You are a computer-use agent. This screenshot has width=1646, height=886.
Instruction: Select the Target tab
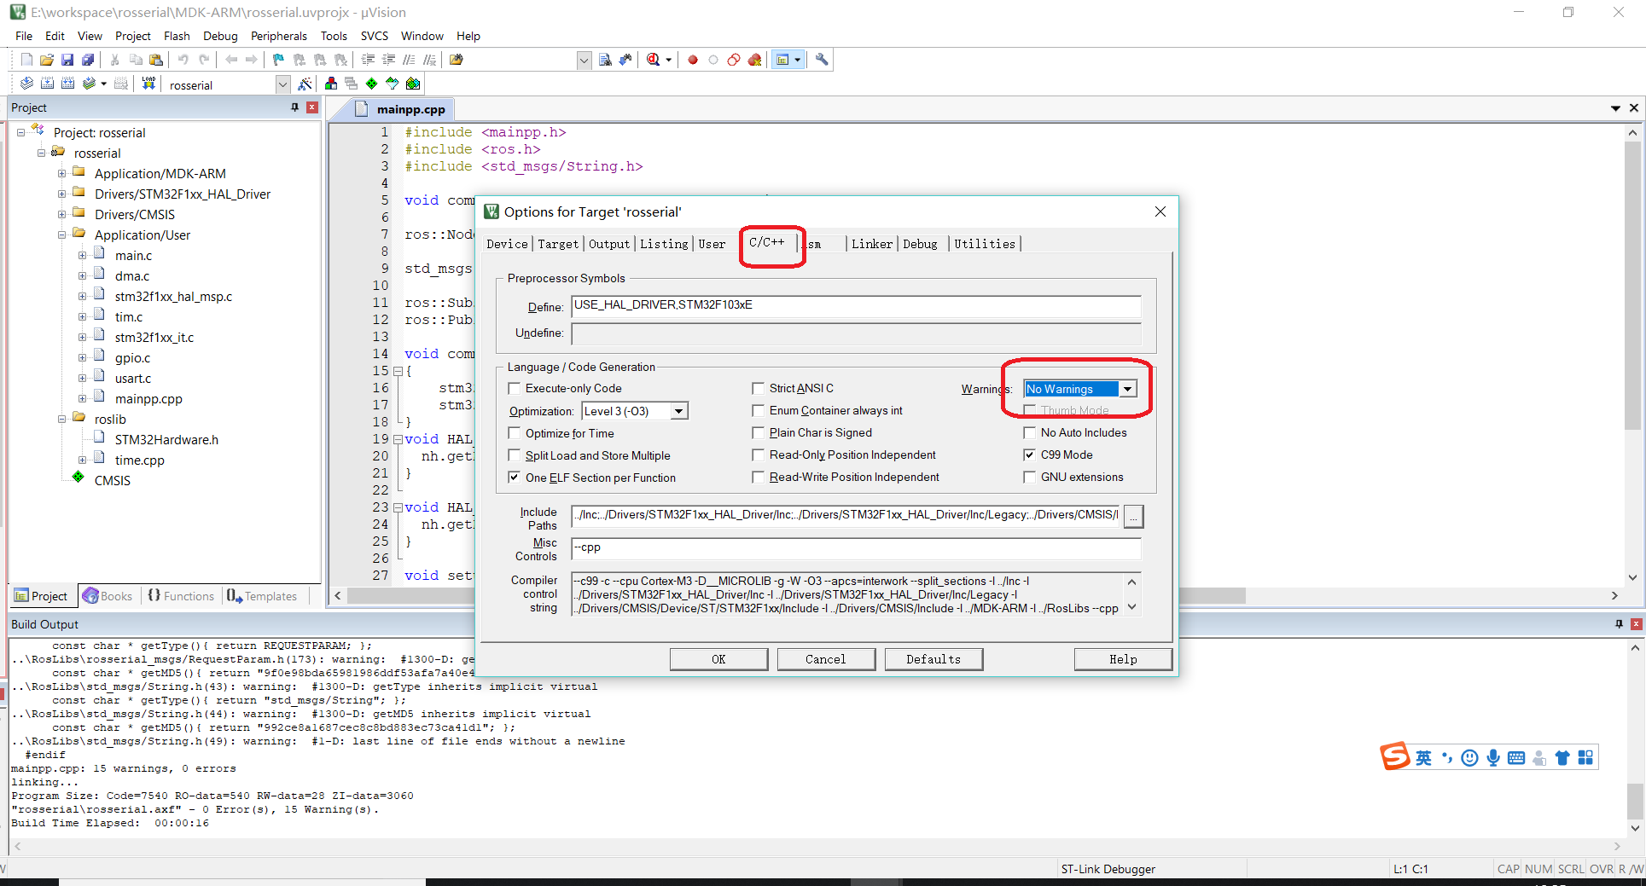pyautogui.click(x=558, y=244)
